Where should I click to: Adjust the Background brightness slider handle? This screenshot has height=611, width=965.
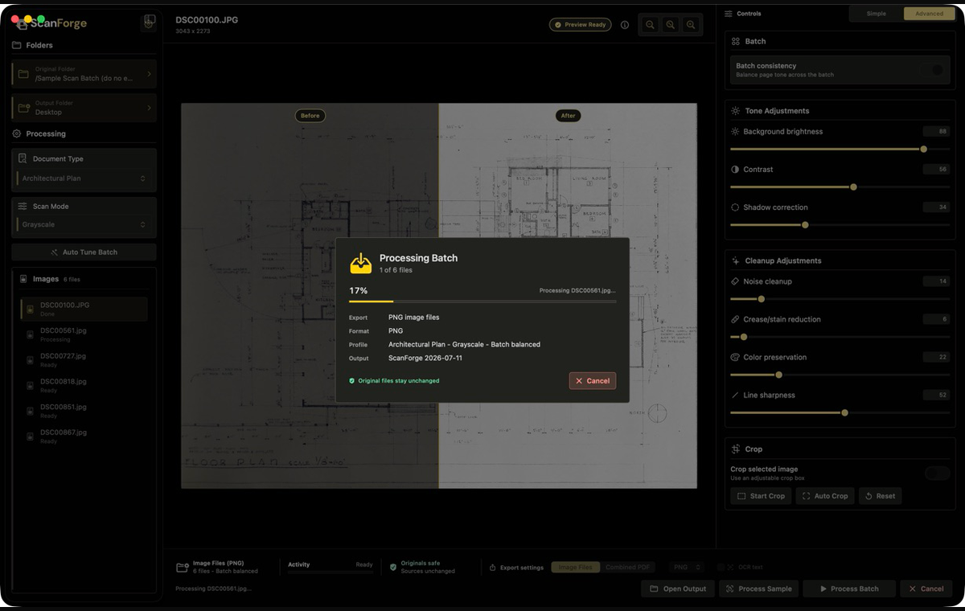tap(923, 149)
